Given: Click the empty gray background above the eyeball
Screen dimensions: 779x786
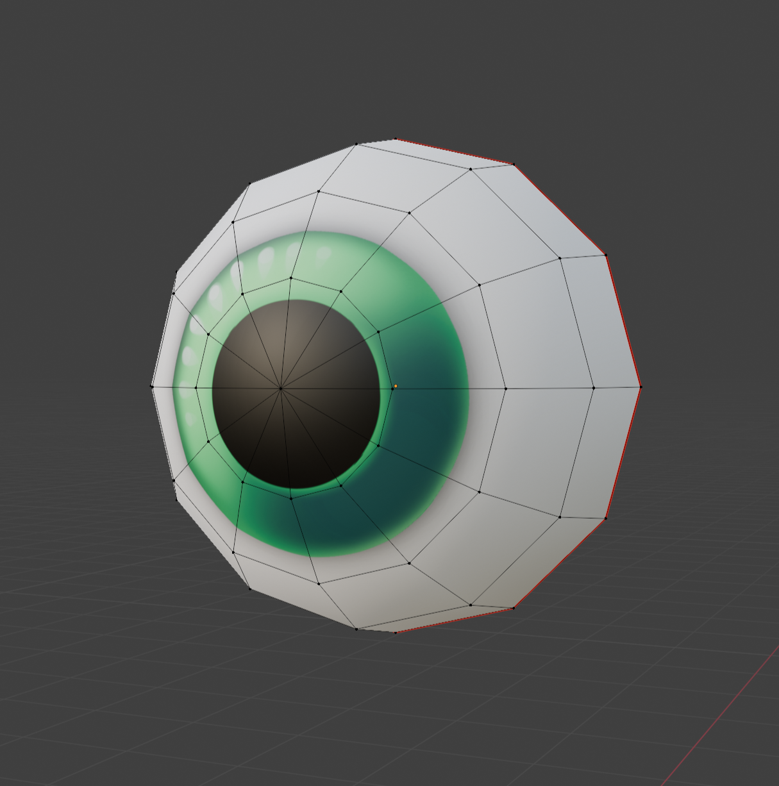Looking at the screenshot, I should [x=385, y=64].
